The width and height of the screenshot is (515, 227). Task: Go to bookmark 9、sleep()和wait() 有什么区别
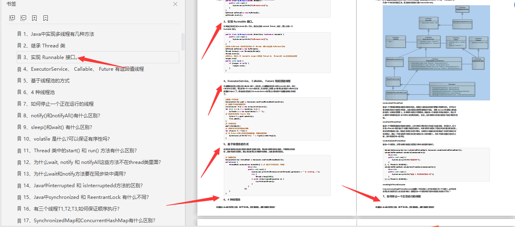(58, 127)
